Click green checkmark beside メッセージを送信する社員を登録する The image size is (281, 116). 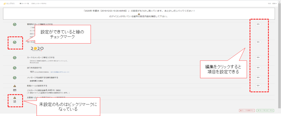tap(15, 78)
